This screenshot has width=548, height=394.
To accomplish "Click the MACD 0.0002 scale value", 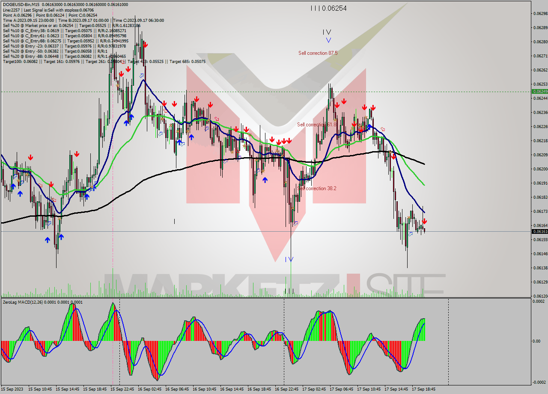I will [538, 301].
